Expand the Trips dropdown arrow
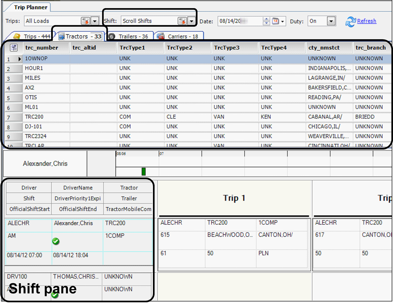Image resolution: width=393 pixels, height=305 pixels. 95,21
